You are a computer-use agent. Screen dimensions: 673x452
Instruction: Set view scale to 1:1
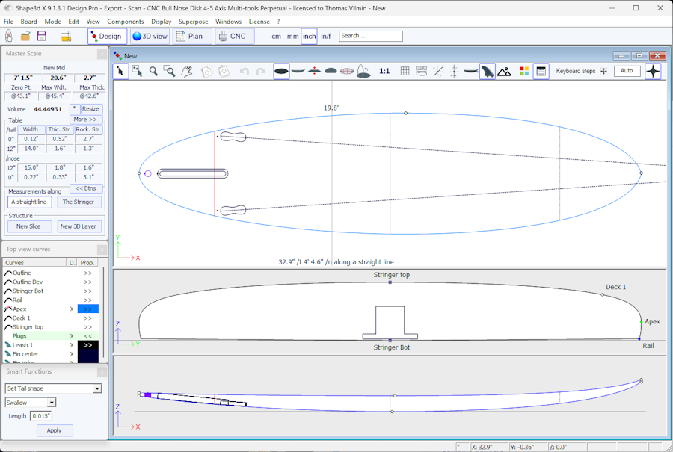384,71
